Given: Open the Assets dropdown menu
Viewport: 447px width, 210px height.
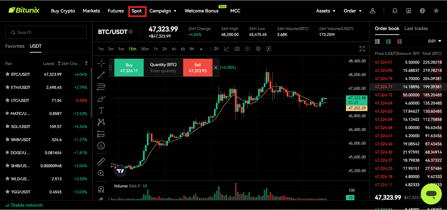Looking at the screenshot, I should coord(326,11).
